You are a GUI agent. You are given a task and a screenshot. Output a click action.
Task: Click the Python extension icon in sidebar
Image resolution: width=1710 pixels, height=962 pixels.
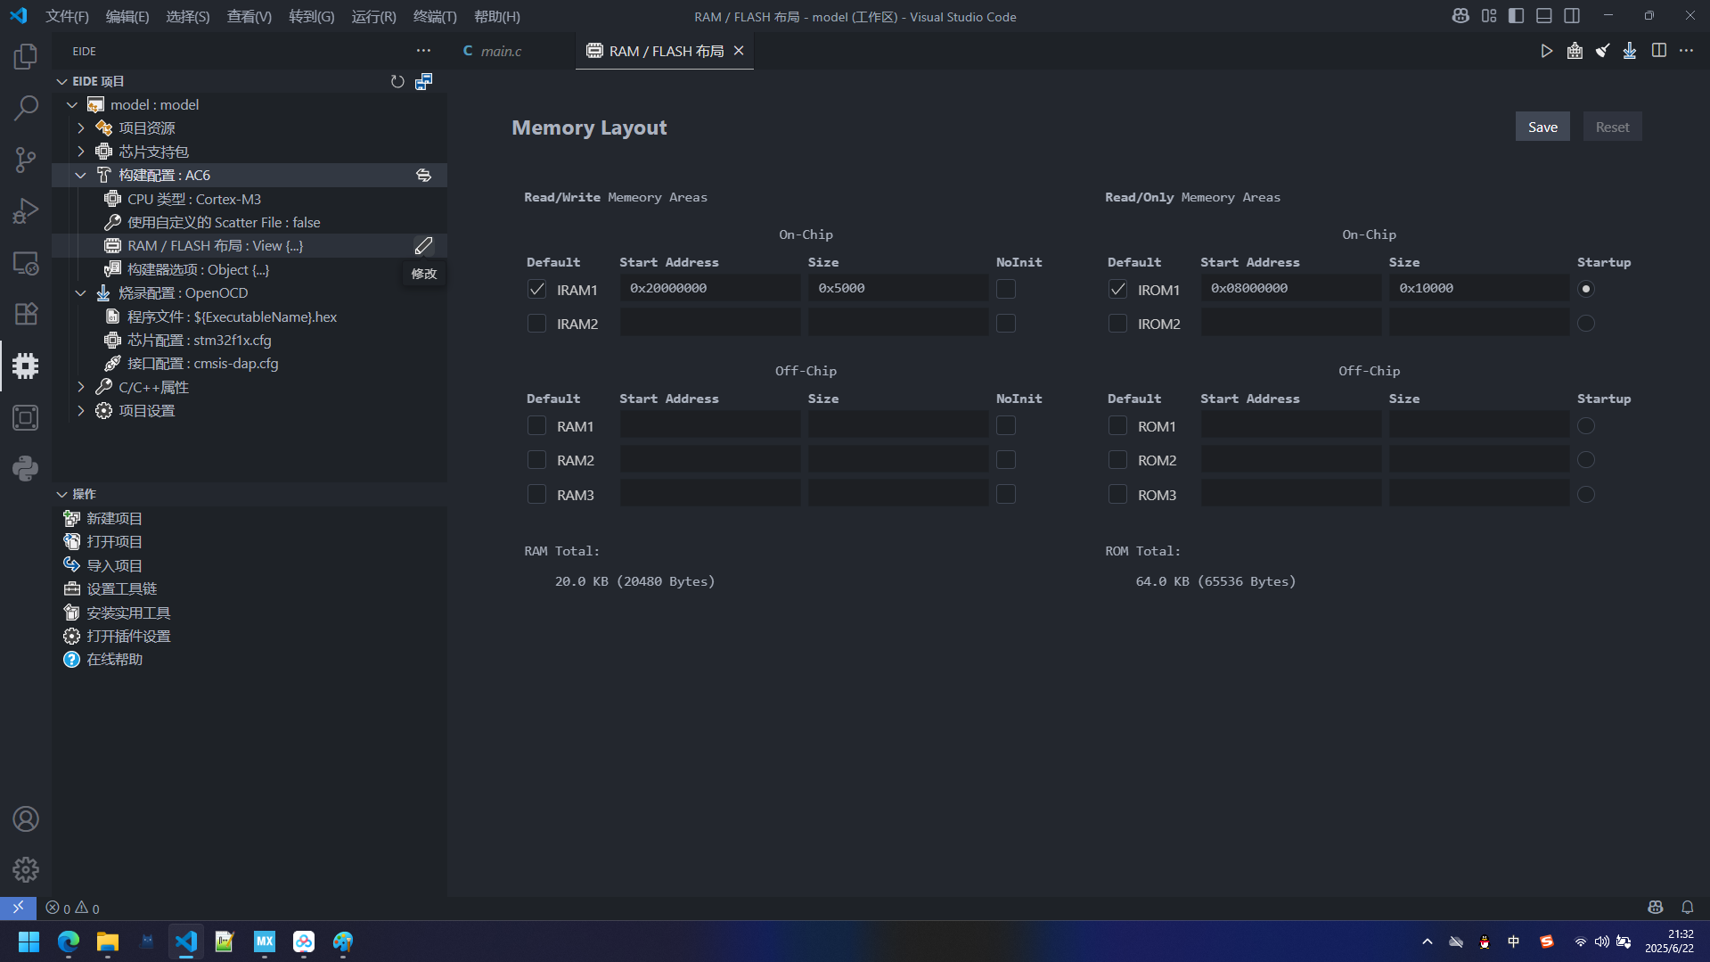[25, 468]
